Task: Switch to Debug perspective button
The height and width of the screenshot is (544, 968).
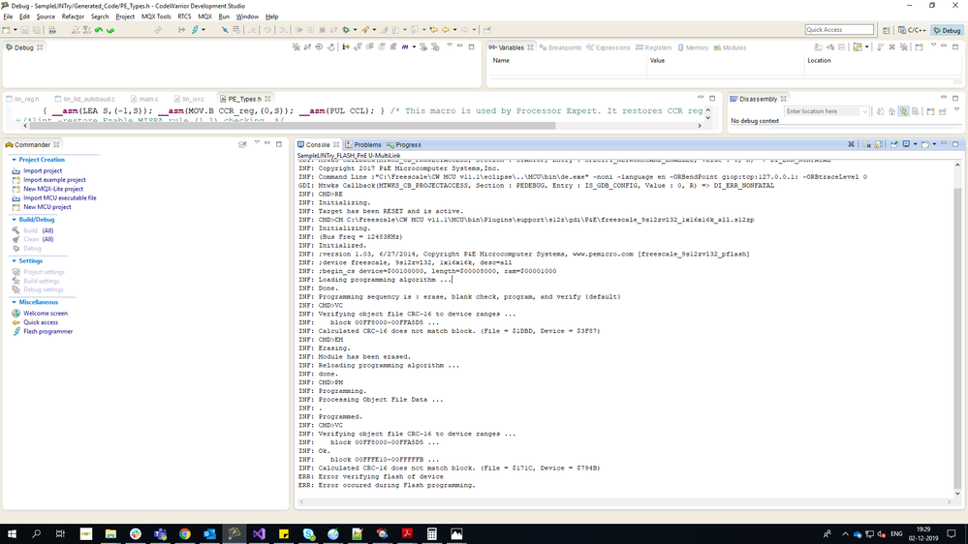Action: (x=947, y=30)
